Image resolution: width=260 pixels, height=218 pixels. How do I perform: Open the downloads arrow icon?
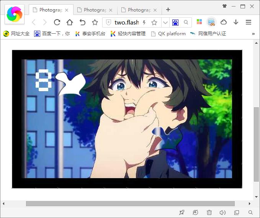pos(235,22)
